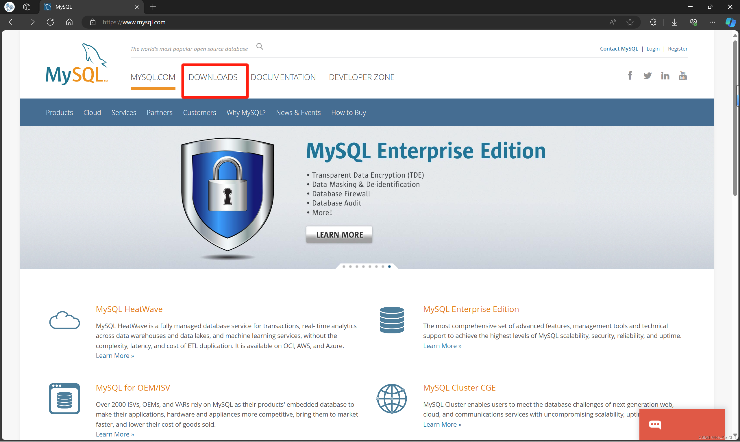View site info via the lock icon
This screenshot has width=740, height=442.
click(93, 22)
